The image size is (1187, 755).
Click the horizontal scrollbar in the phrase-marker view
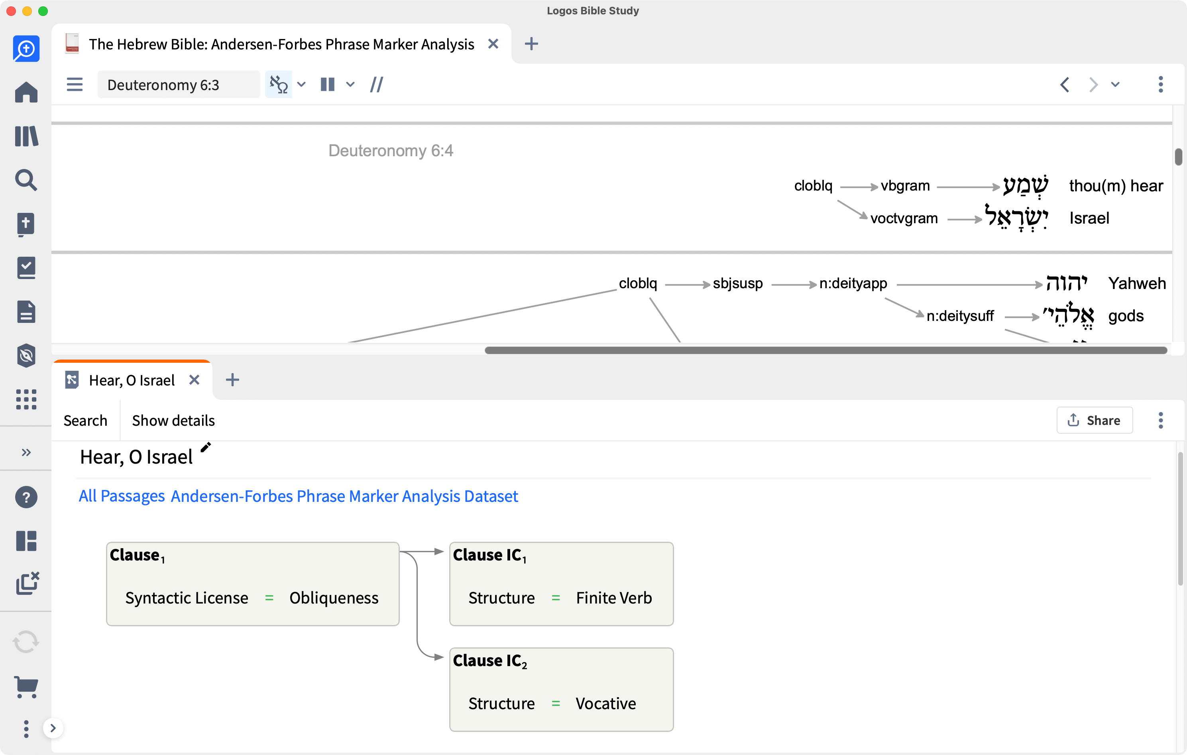825,350
